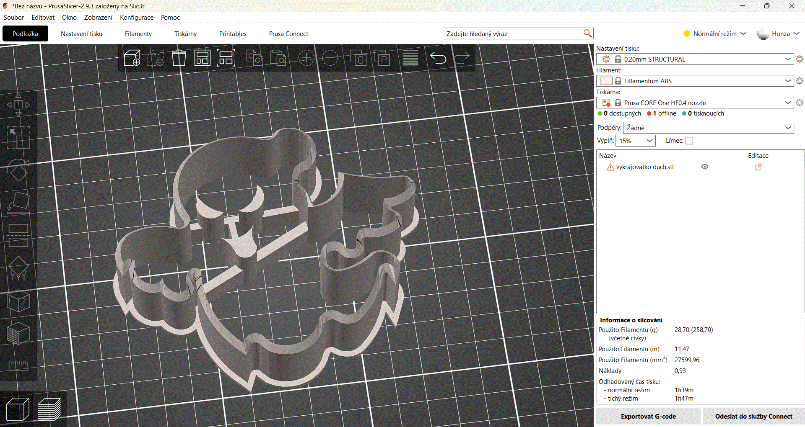Switch to the Filamenty tab
This screenshot has height=427, width=805.
coord(138,33)
